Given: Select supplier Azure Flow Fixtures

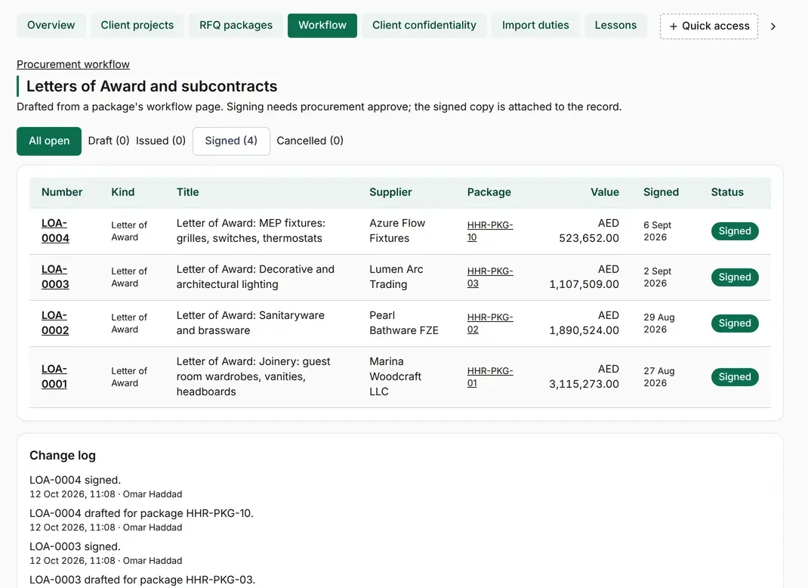Looking at the screenshot, I should pos(397,231).
